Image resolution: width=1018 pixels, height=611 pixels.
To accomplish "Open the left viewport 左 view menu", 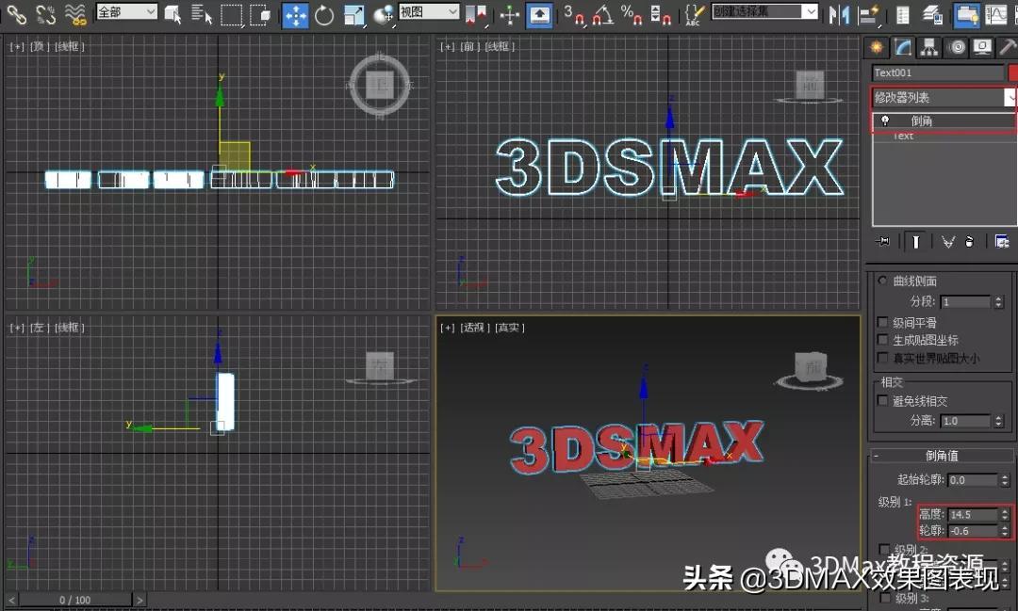I will (x=39, y=328).
